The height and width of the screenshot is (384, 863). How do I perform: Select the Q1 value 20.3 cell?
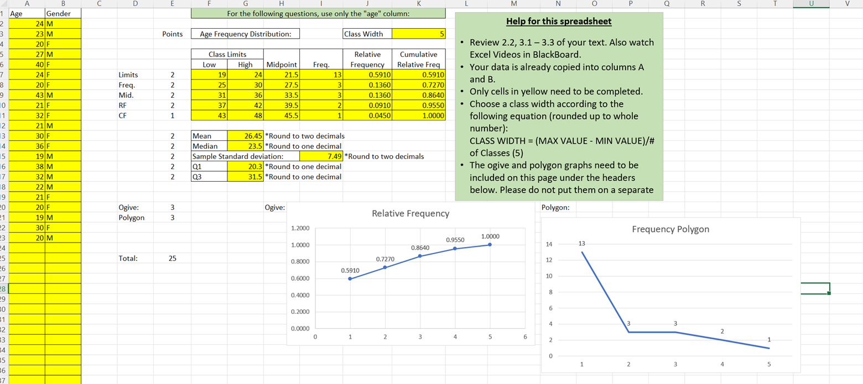pyautogui.click(x=245, y=166)
